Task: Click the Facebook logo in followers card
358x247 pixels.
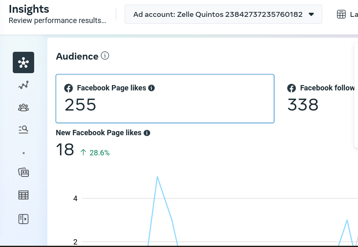Action: click(x=292, y=88)
